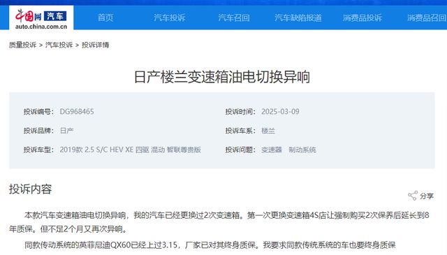447x255 pixels.
Task: Click the car series value 楼兰
Action: pos(268,131)
